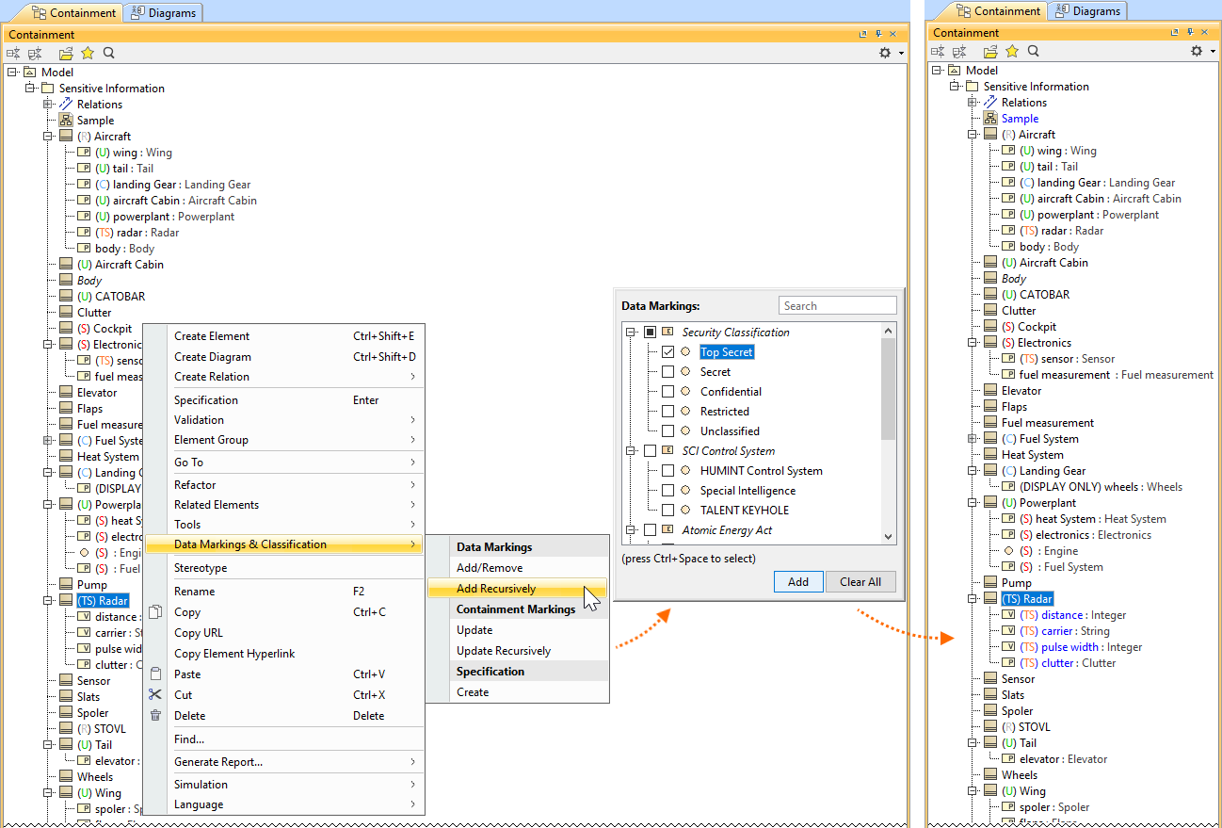Click the star favorites icon in left Containment toolbar

click(x=88, y=54)
